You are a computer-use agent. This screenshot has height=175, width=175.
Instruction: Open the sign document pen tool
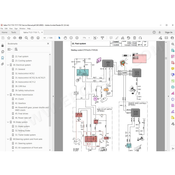[x=123, y=38]
